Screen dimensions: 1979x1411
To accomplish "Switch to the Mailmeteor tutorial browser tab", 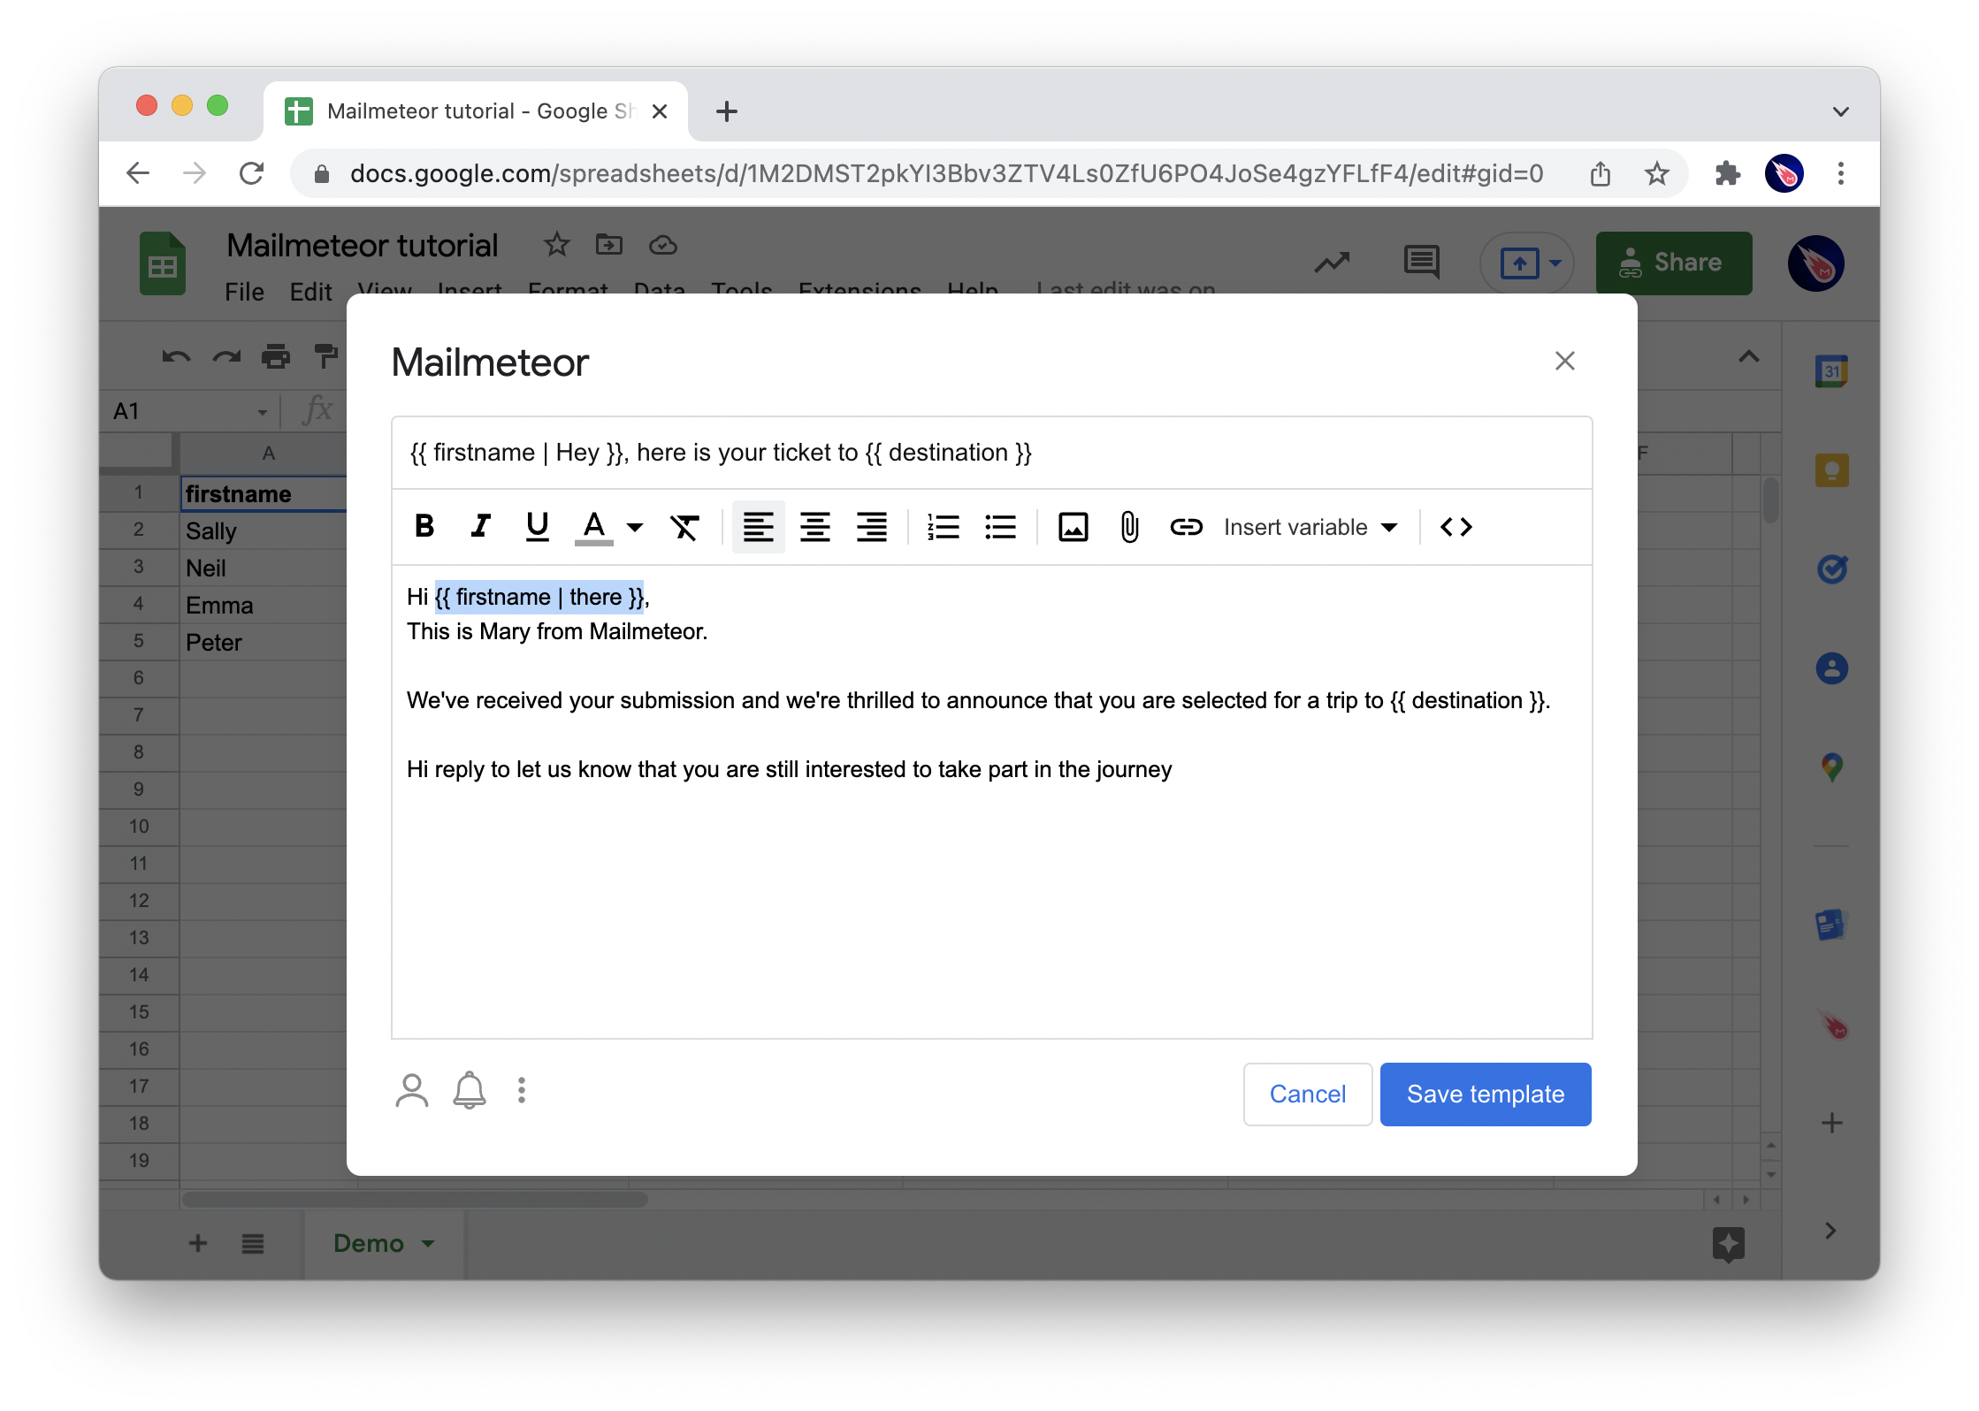I will pyautogui.click(x=469, y=111).
